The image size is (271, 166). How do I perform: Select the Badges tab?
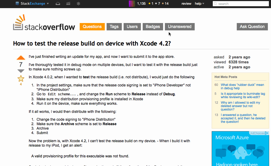[153, 27]
